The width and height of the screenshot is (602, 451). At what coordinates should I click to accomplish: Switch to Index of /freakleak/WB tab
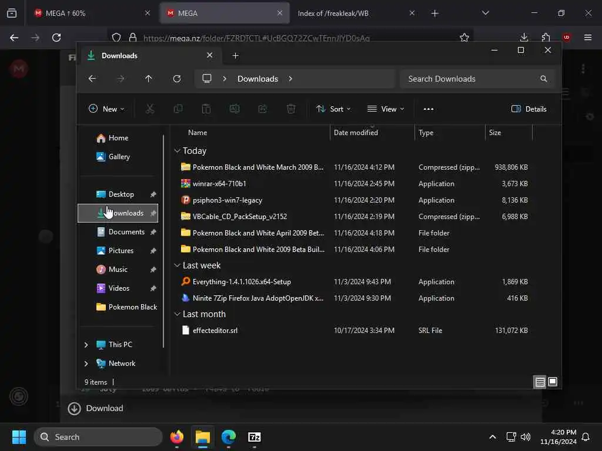click(x=356, y=13)
